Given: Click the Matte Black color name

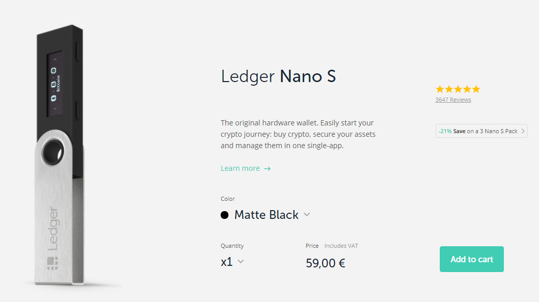Looking at the screenshot, I should (266, 215).
